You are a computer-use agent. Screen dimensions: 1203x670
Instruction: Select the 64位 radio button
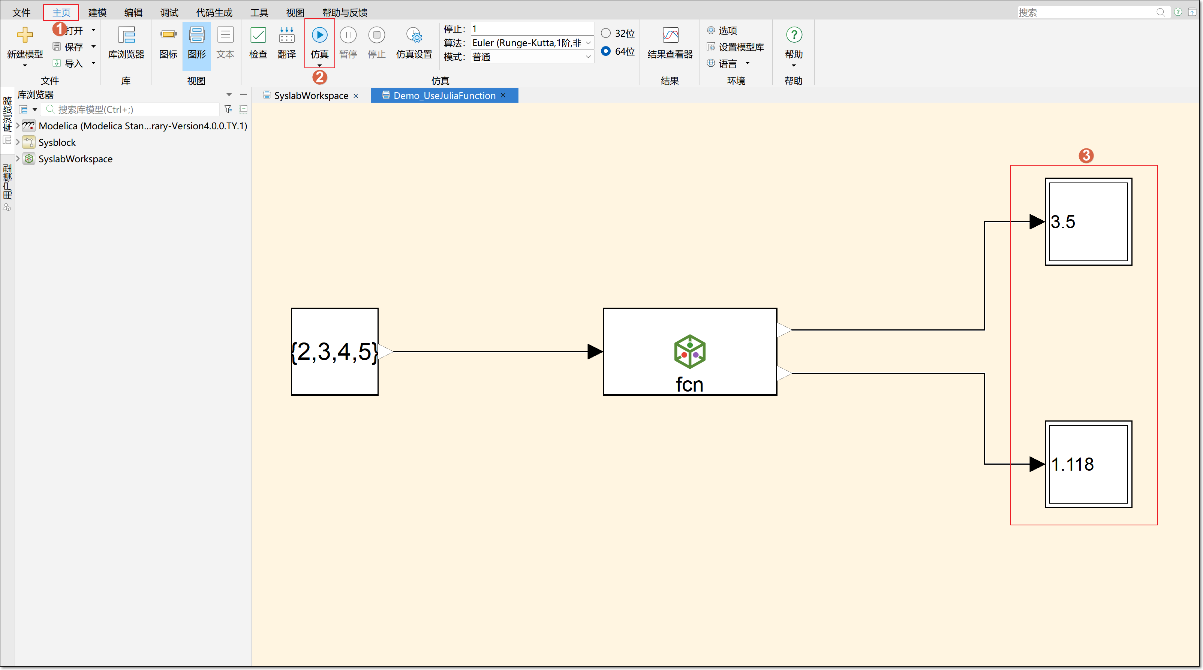click(x=606, y=51)
